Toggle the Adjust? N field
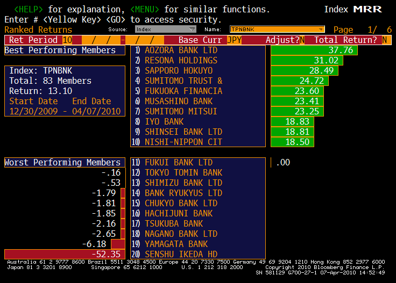Image resolution: width=396 pixels, height=283 pixels. point(302,40)
